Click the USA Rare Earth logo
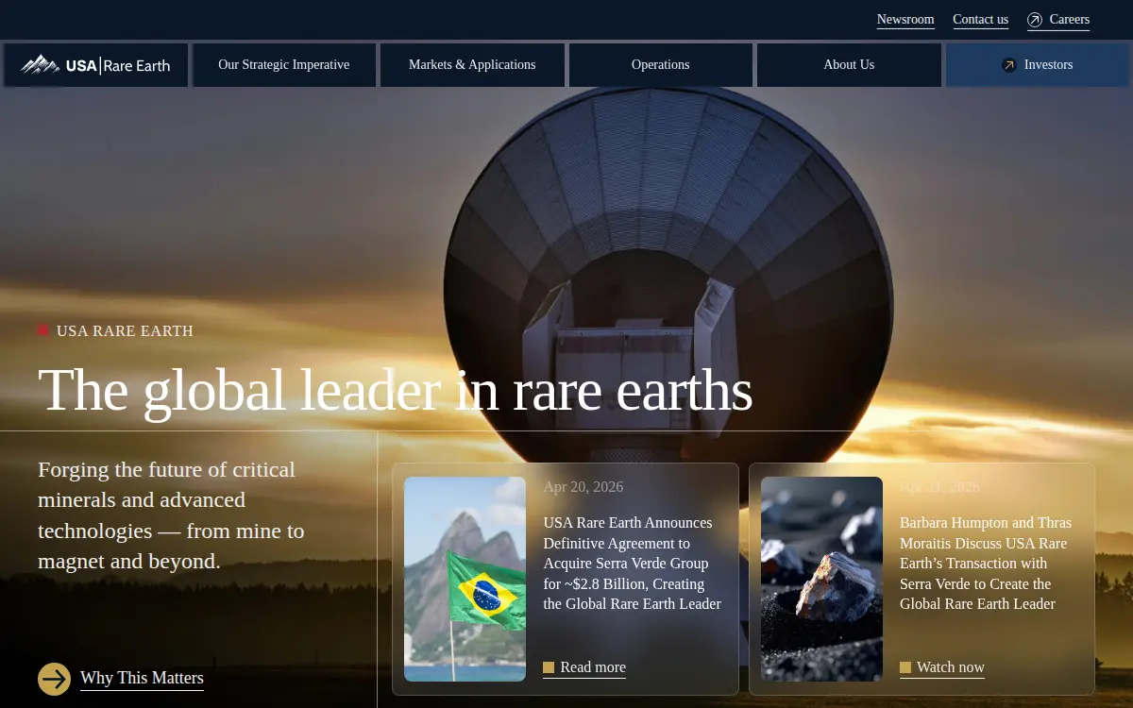Screen dimensions: 1133x708 point(95,65)
